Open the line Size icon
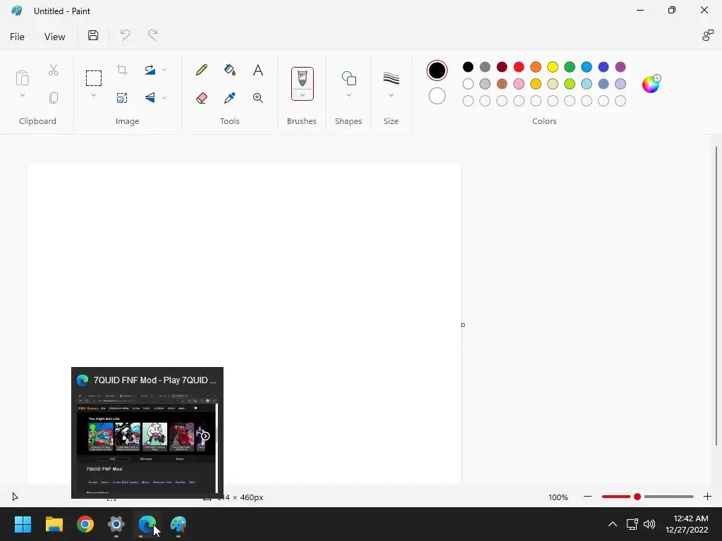722x541 pixels. tap(391, 78)
